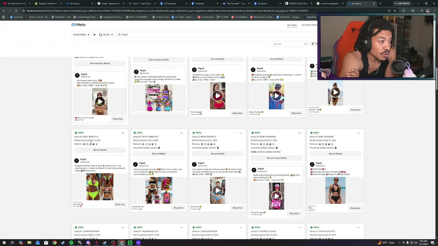Play the pink skirt 3PCS video ad
438x246 pixels.
(x=276, y=196)
